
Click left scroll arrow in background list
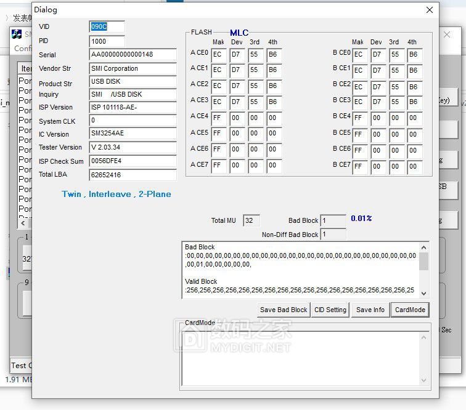tap(23, 223)
